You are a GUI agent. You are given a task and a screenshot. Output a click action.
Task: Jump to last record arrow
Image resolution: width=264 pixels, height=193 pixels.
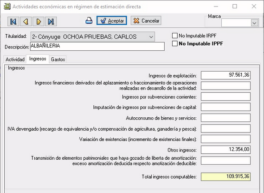click(x=51, y=21)
